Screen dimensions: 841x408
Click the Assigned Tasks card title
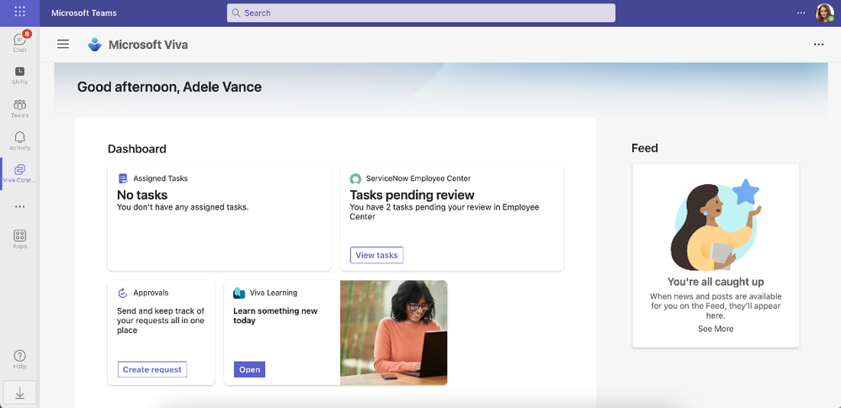point(160,178)
